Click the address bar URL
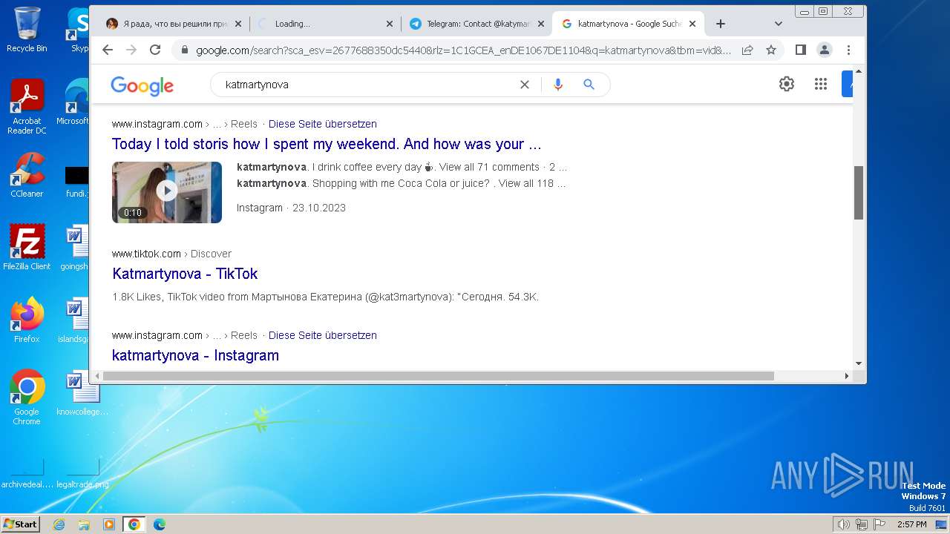 point(463,50)
